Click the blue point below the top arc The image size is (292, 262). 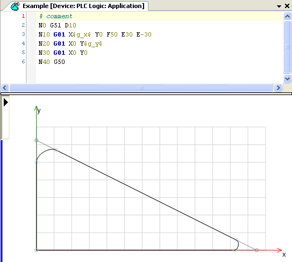tap(37, 162)
